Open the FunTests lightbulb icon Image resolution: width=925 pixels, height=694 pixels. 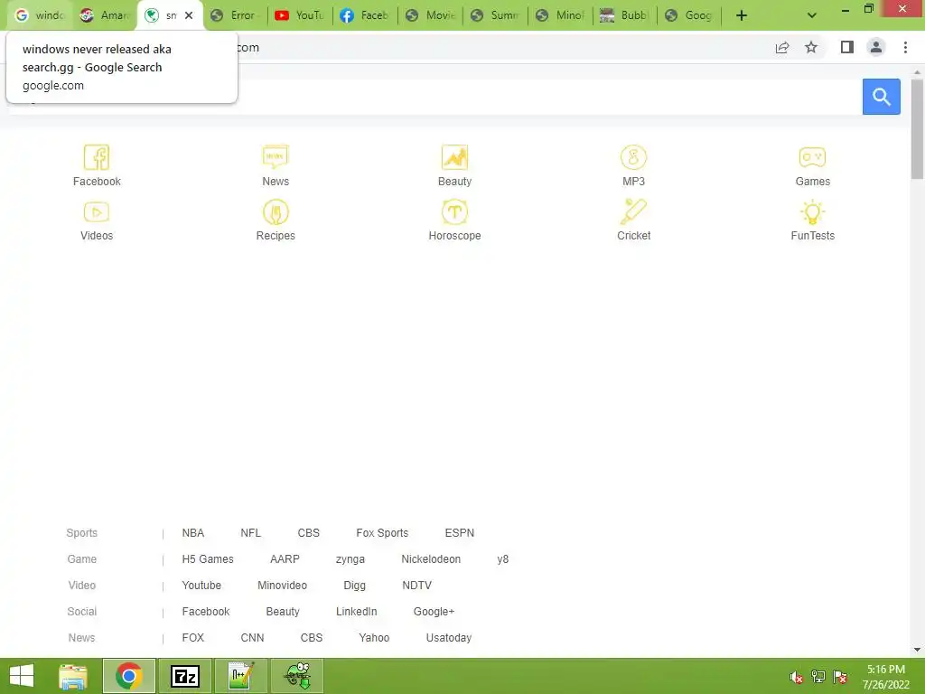click(x=812, y=211)
